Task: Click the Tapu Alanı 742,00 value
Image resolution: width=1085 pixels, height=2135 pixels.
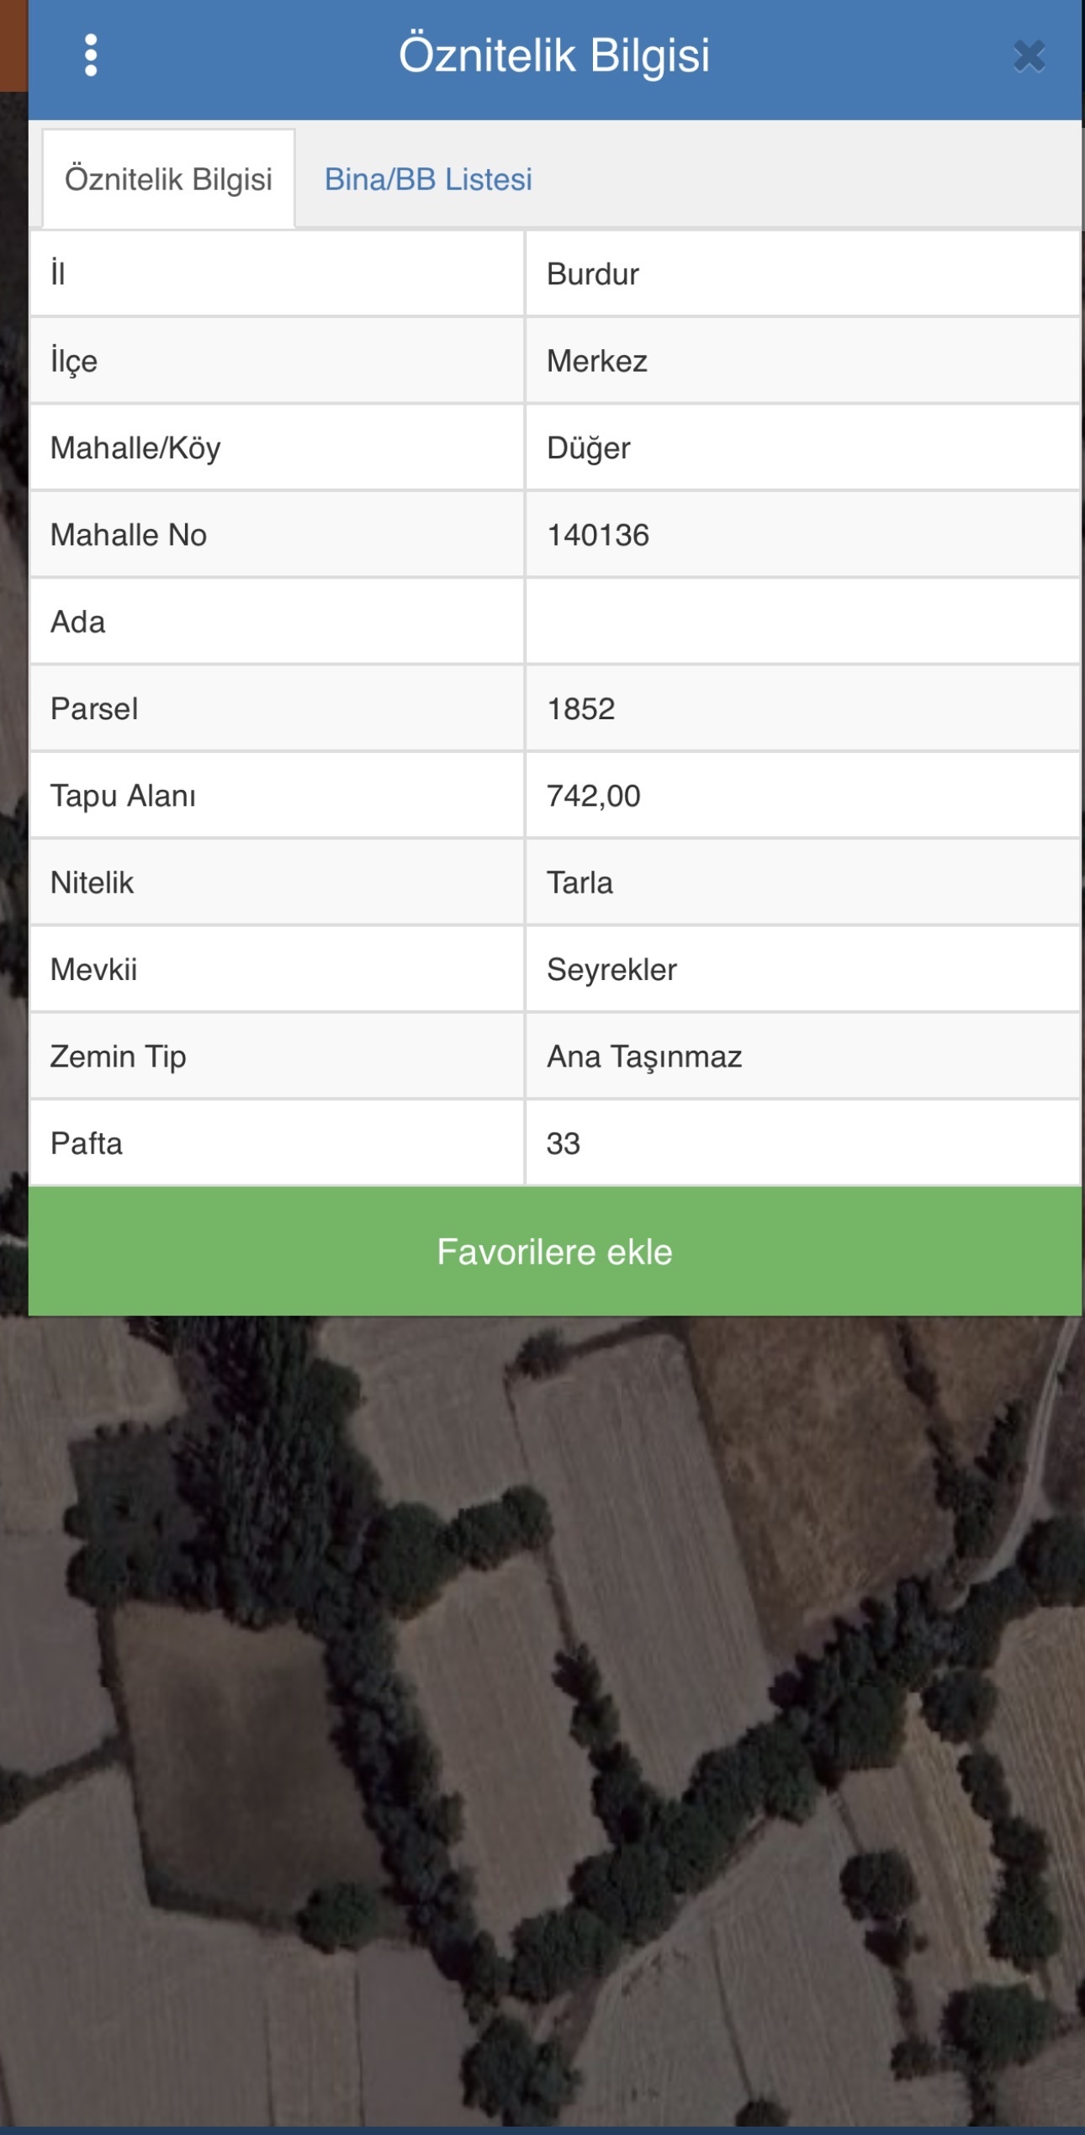Action: (594, 796)
